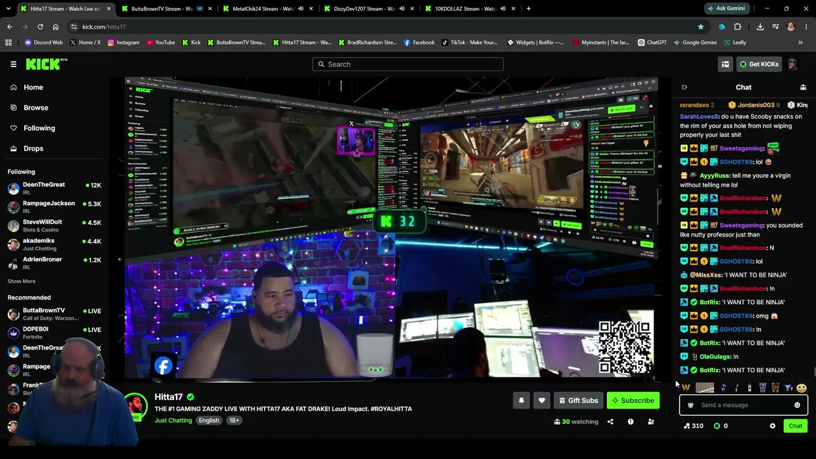Open the emoji picker in chat box
Screen dimensions: 816x459
click(x=797, y=405)
